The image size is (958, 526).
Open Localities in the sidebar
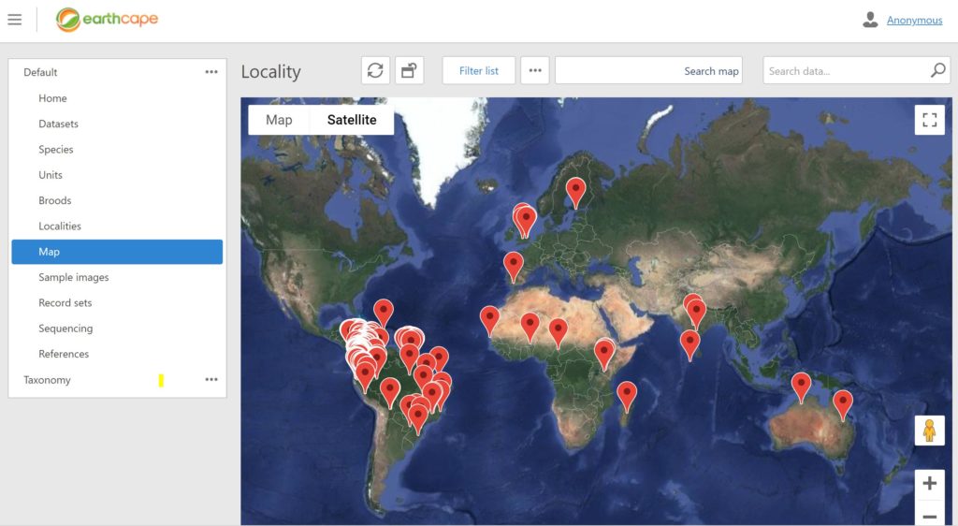pyautogui.click(x=60, y=226)
